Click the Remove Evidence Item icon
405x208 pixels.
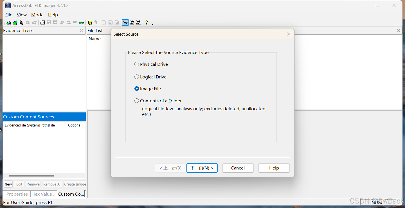(x=28, y=23)
